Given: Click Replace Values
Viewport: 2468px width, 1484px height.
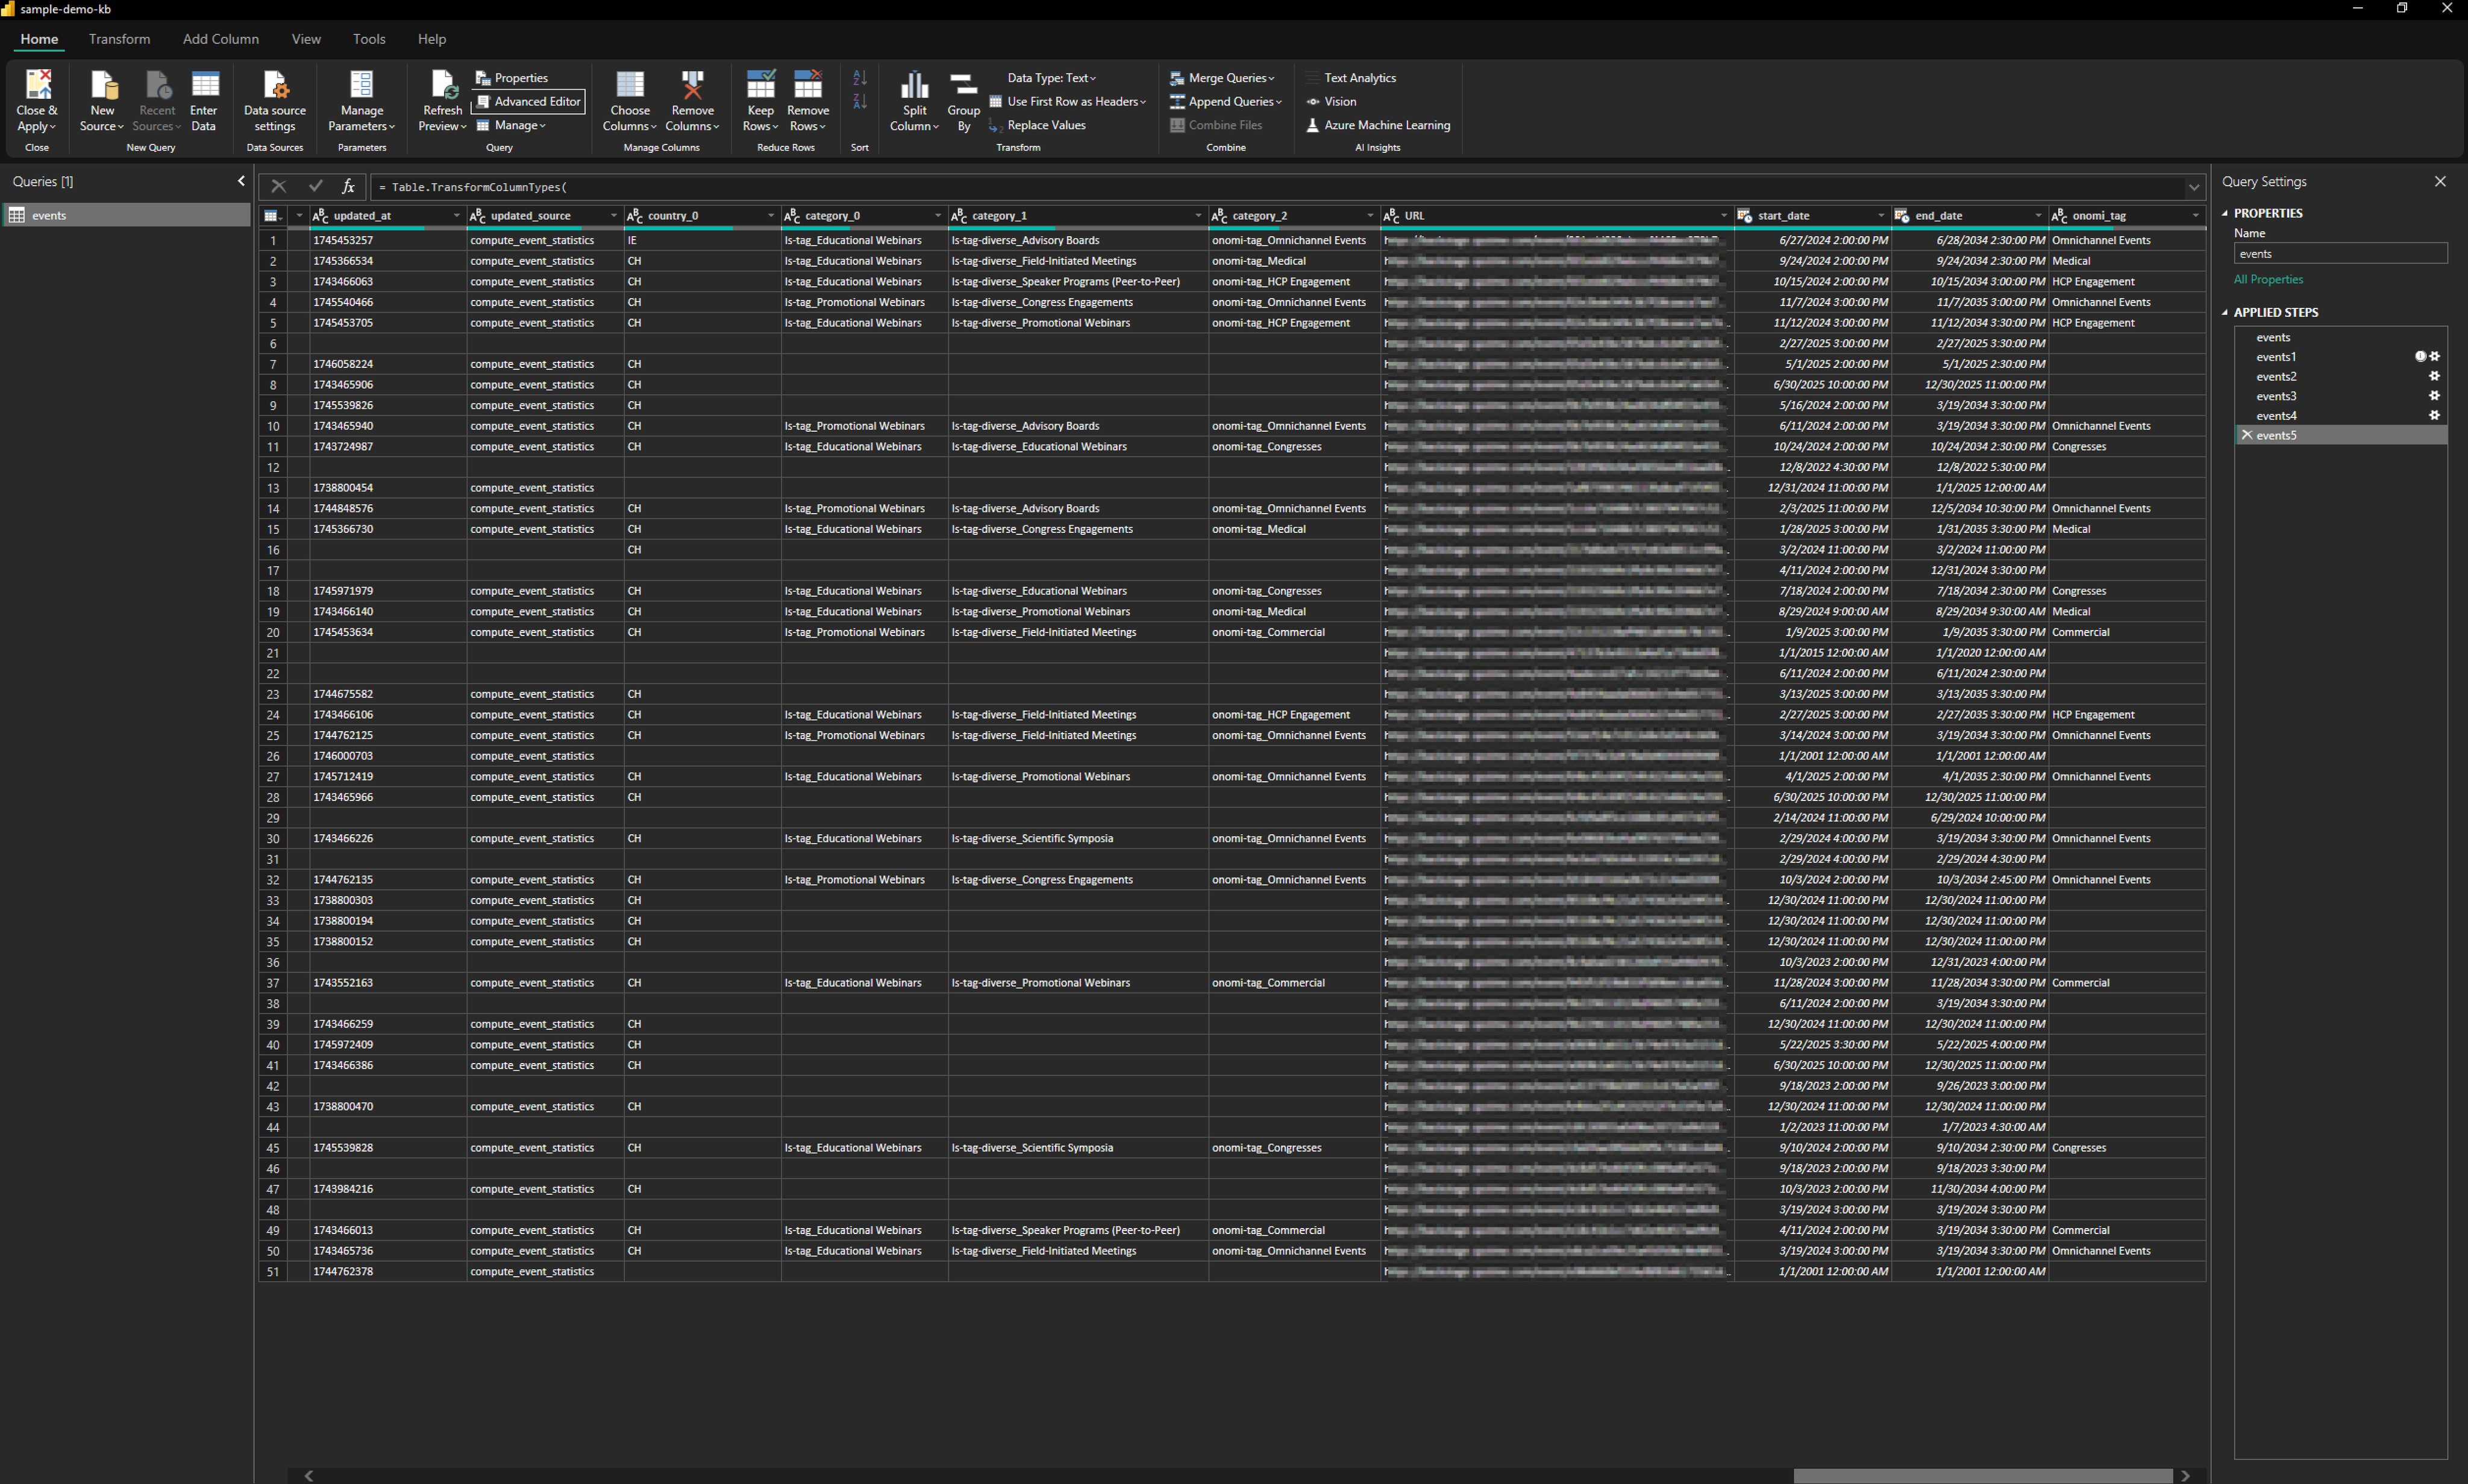Looking at the screenshot, I should tap(1038, 125).
